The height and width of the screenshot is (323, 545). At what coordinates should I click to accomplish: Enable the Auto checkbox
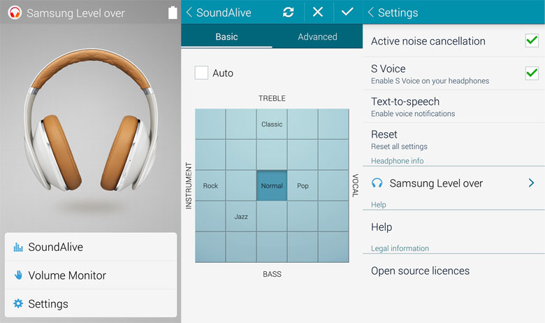pos(202,73)
